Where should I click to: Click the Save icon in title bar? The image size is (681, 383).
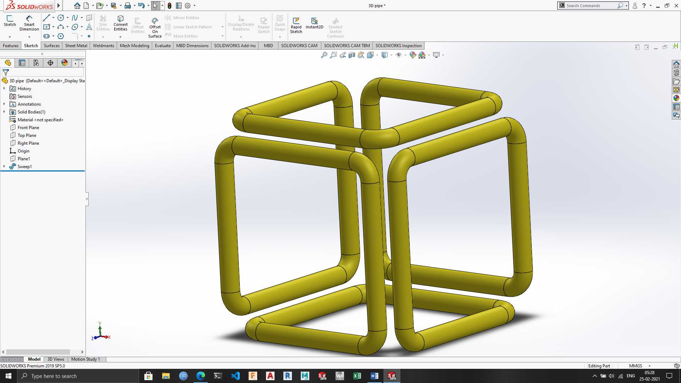[113, 6]
